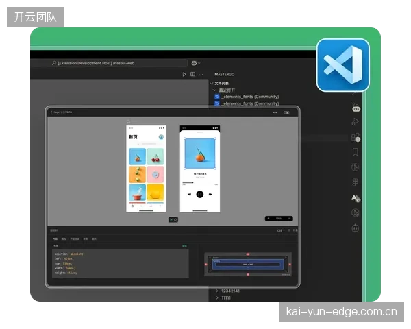Screen dimensions: 411x329
Task: Click the fourth tab in the inspect panel
Action: [x=86, y=239]
